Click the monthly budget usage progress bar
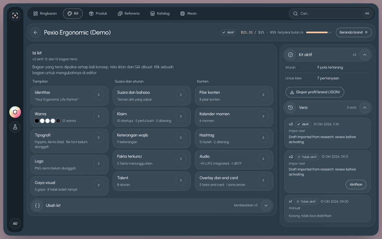The image size is (382, 239). [x=319, y=33]
